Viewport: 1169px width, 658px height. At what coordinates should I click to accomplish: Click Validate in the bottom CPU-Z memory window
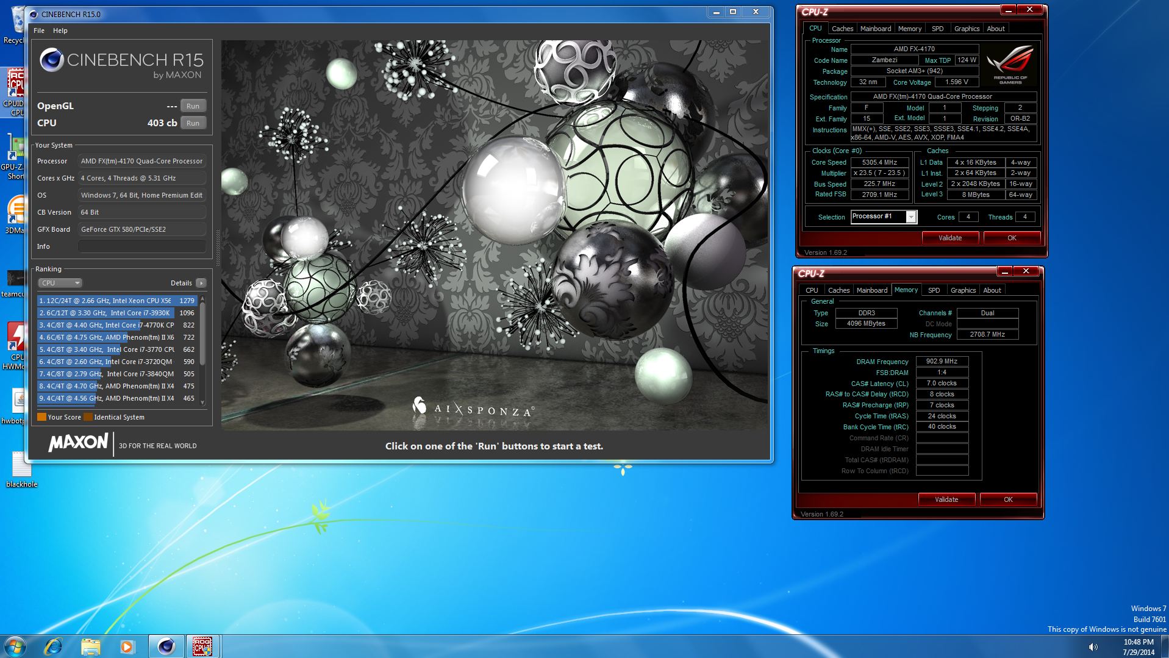(x=946, y=499)
